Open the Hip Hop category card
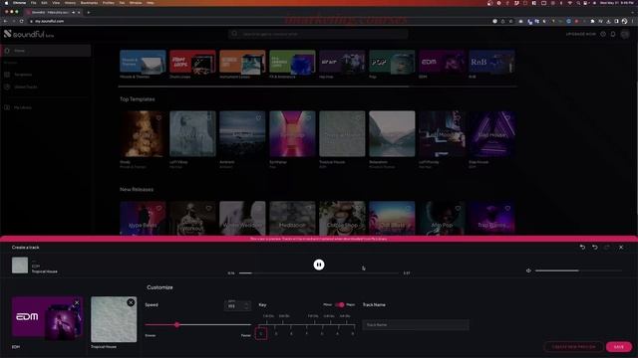 tap(342, 62)
